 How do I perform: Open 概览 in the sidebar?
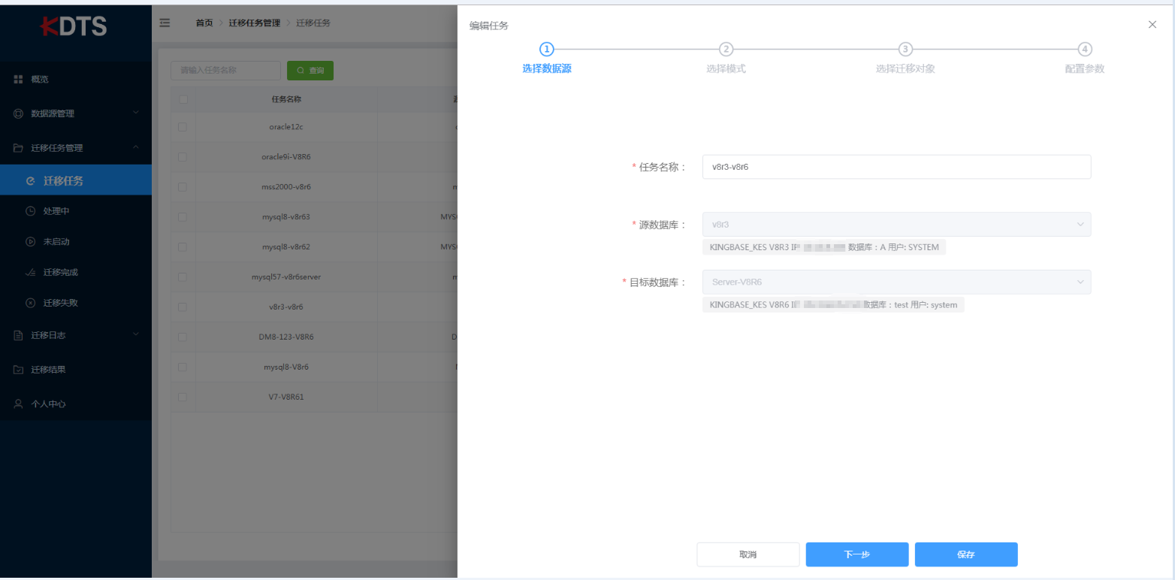pyautogui.click(x=76, y=80)
